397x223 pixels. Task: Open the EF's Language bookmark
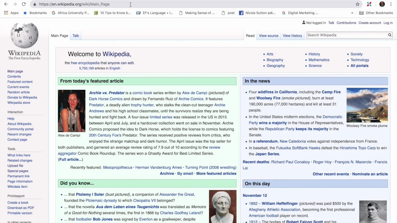point(155,13)
